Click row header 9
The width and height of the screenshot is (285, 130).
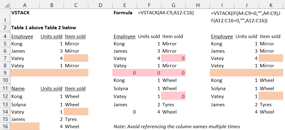coord(5,73)
